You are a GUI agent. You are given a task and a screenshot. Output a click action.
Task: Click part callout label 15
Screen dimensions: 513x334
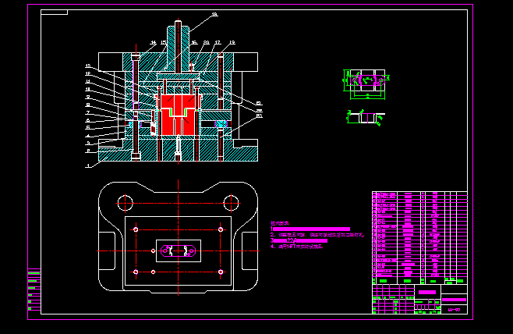pos(164,43)
